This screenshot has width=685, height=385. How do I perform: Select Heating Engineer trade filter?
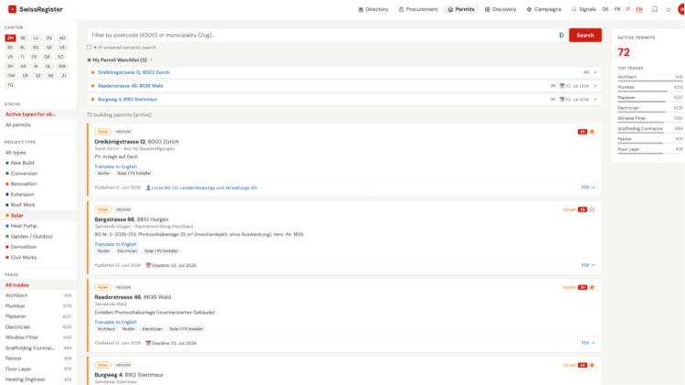pyautogui.click(x=38, y=380)
